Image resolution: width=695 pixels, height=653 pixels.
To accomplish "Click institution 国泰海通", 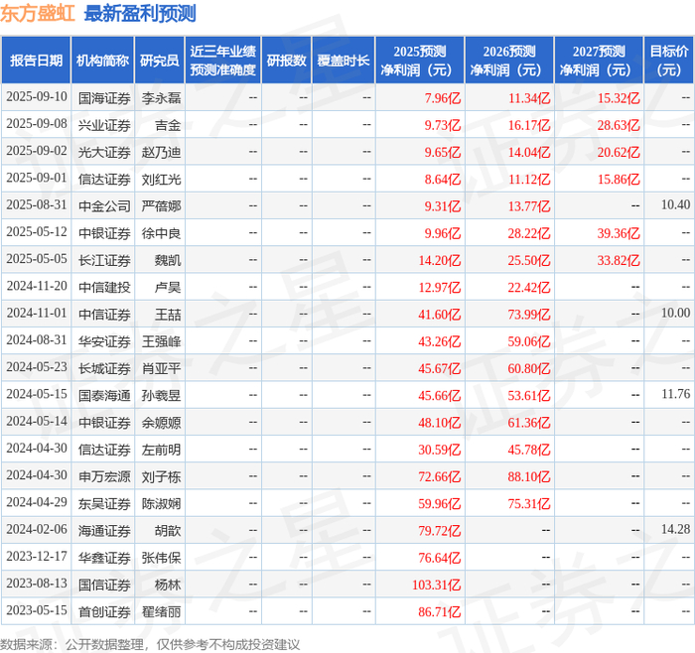I will coord(104,395).
